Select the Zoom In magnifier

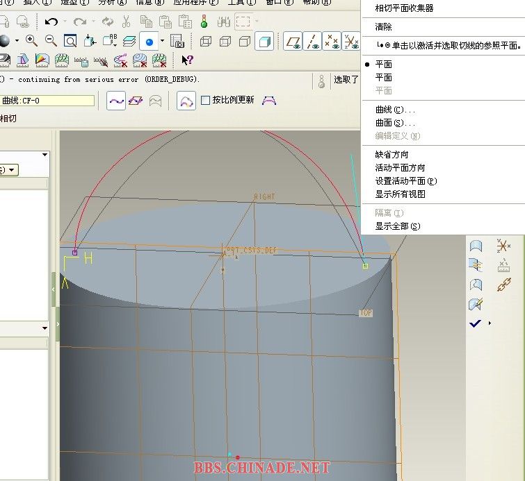pos(31,41)
